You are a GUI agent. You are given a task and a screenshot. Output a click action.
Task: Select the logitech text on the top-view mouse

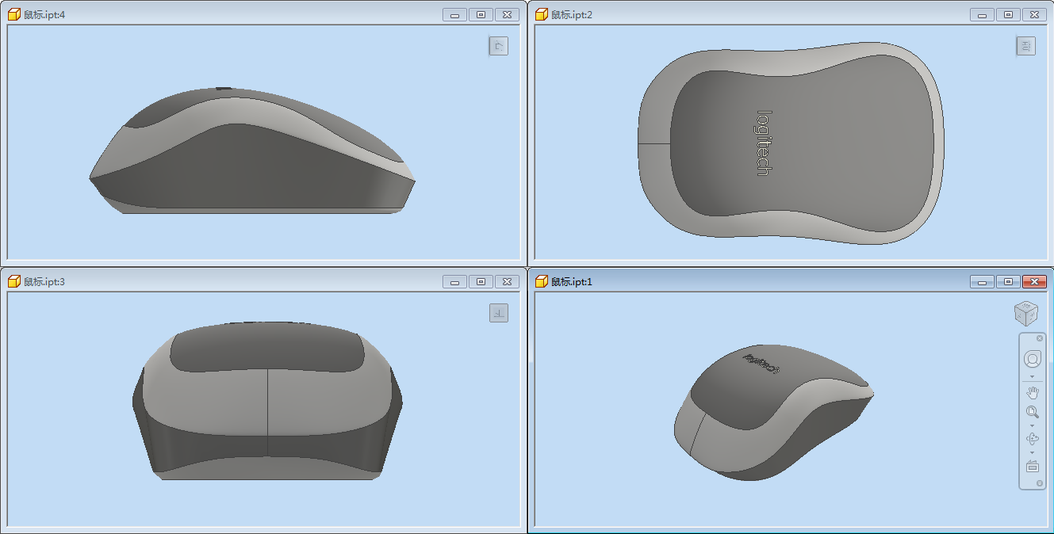763,143
